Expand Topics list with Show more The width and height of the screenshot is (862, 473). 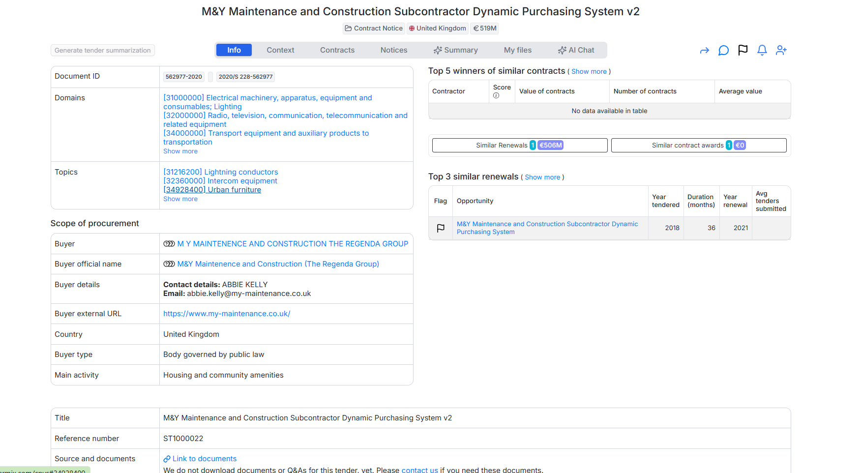(x=180, y=199)
